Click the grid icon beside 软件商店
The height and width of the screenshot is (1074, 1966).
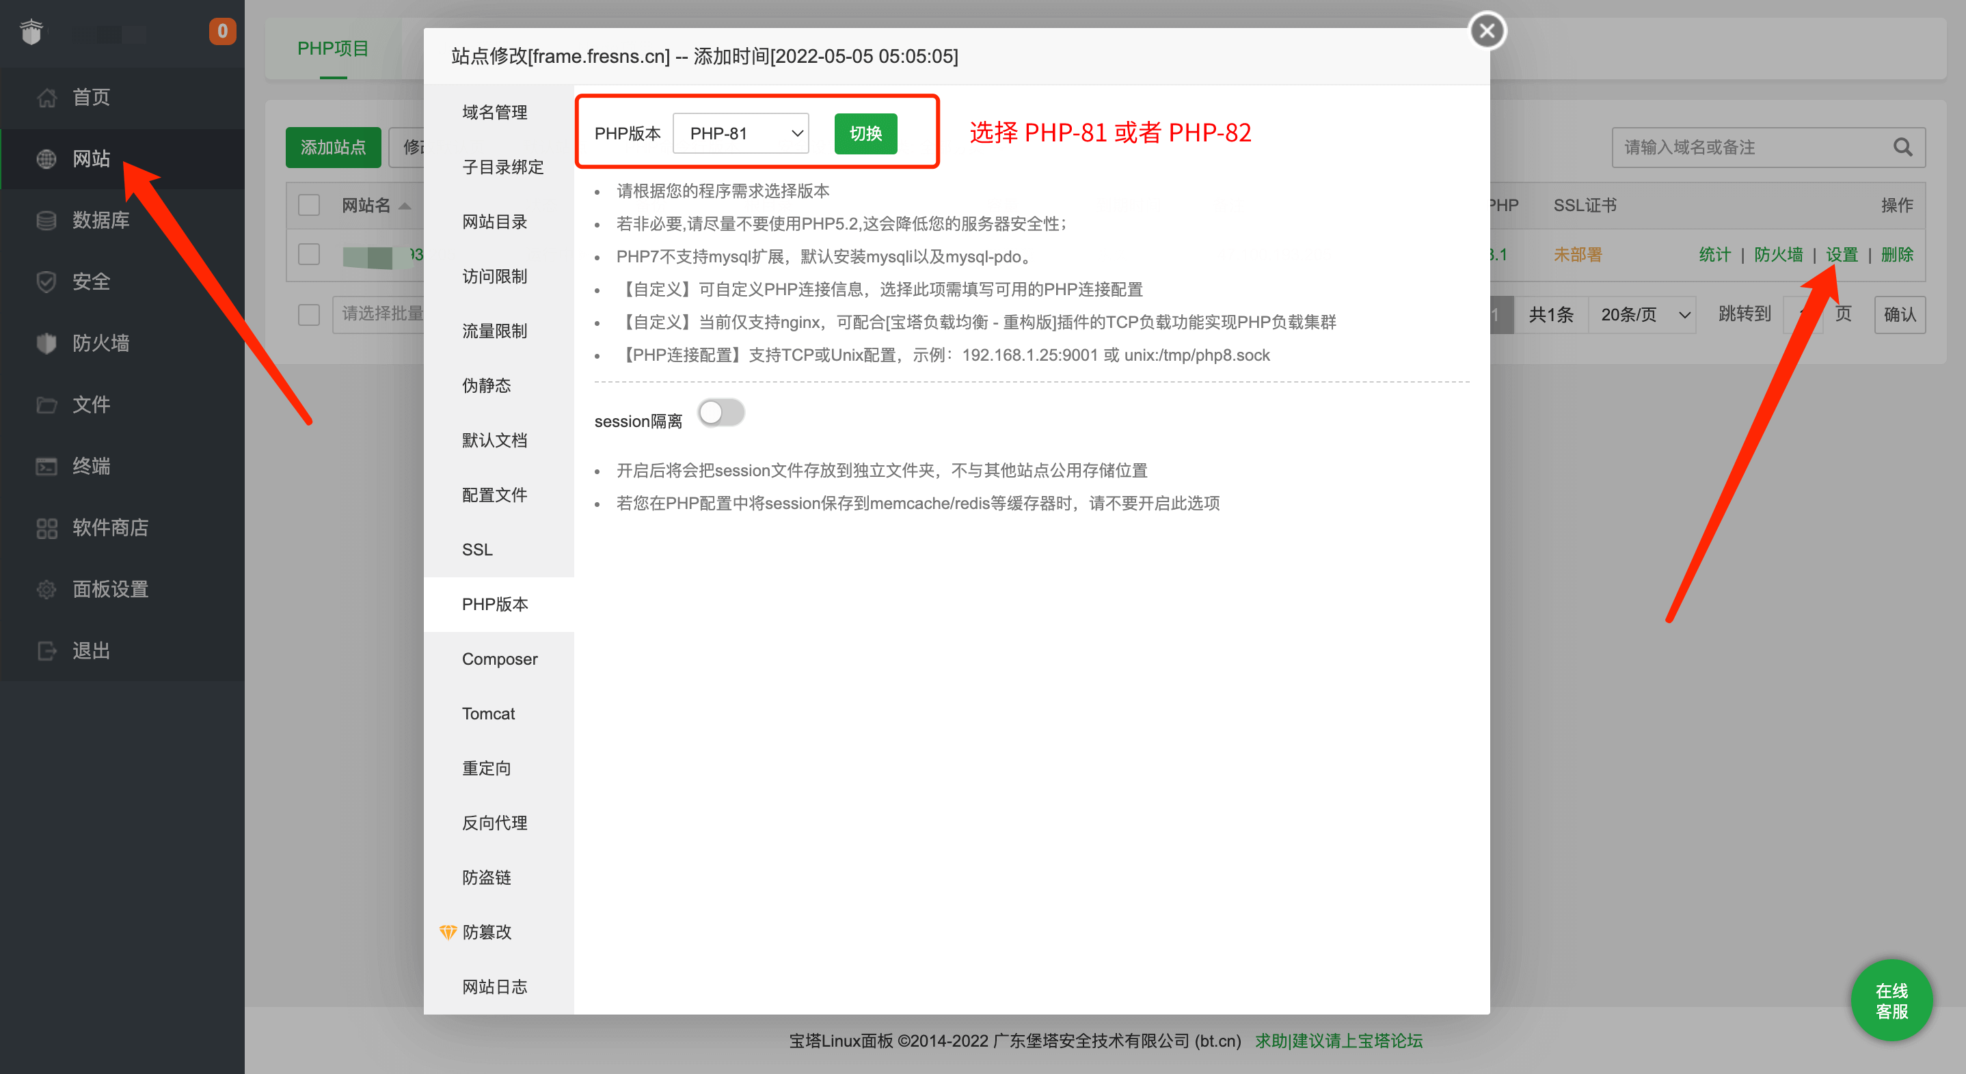[46, 528]
